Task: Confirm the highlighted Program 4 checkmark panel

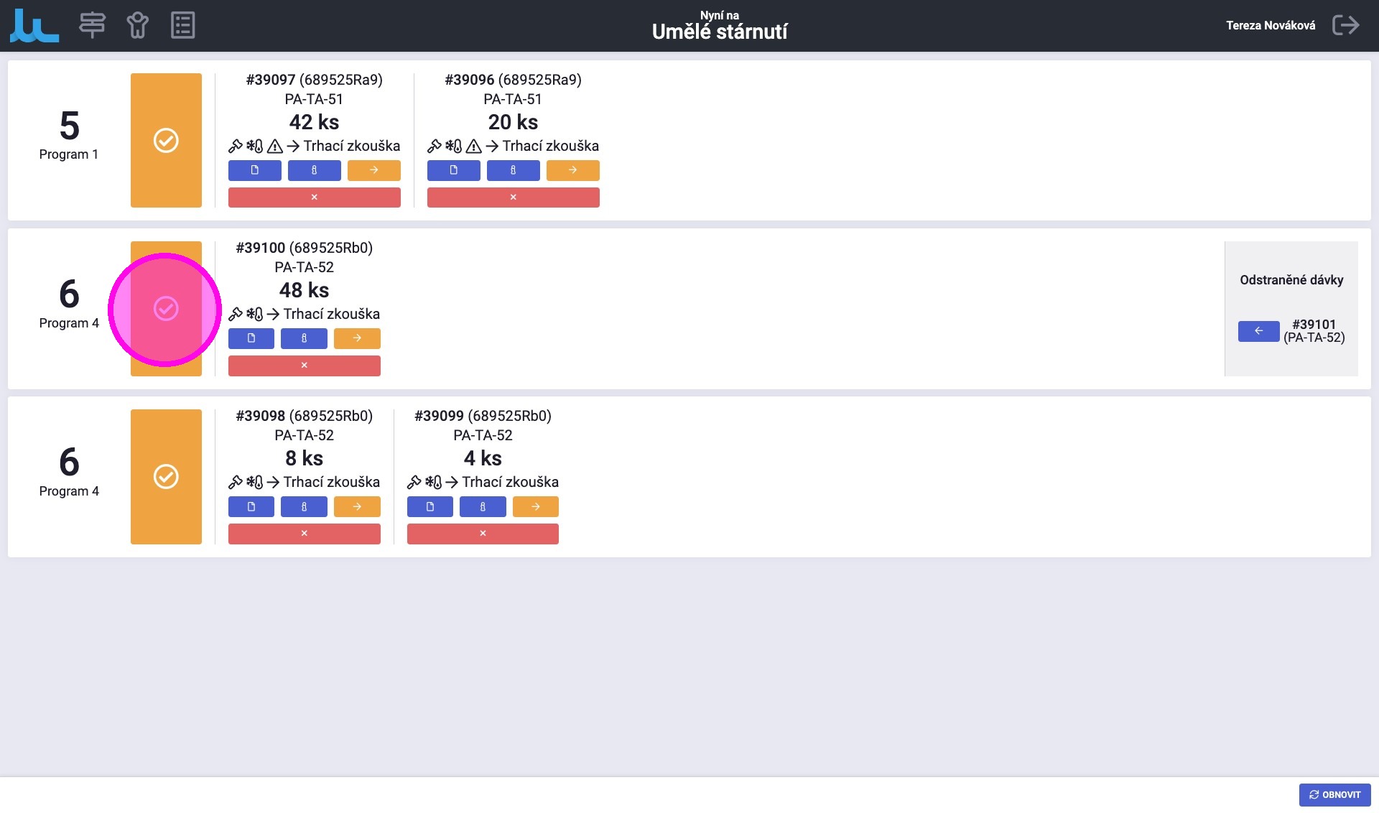Action: click(166, 309)
